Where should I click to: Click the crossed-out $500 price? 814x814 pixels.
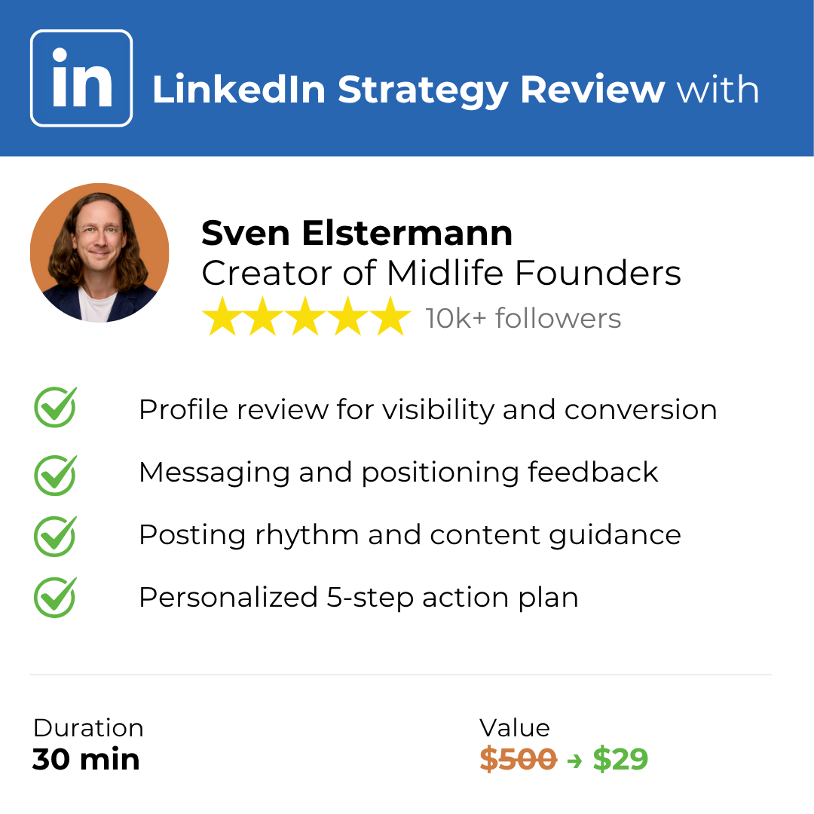click(518, 760)
